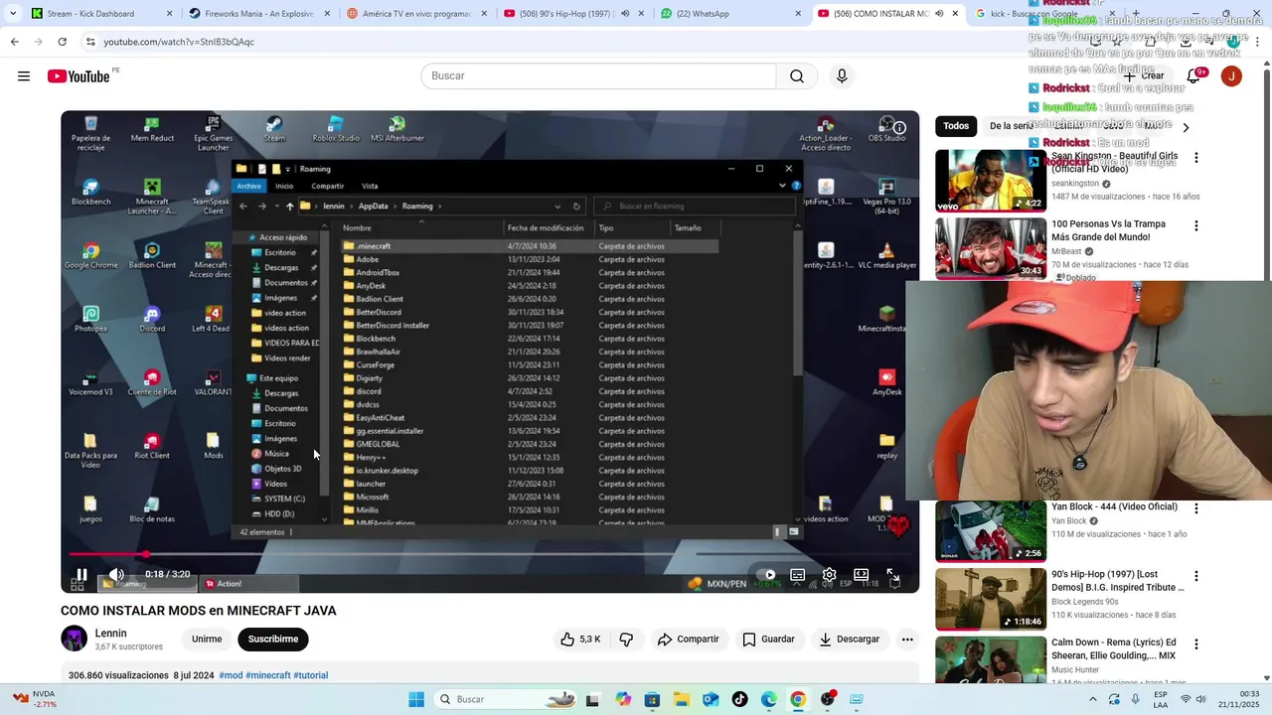Open options menu for the 100 Personas video
This screenshot has height=715, width=1272.
(1196, 225)
